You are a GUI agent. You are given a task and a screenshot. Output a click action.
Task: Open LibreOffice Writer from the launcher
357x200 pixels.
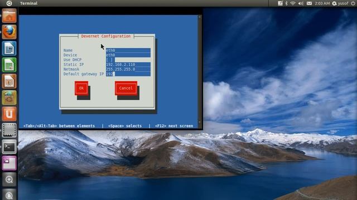click(x=9, y=48)
